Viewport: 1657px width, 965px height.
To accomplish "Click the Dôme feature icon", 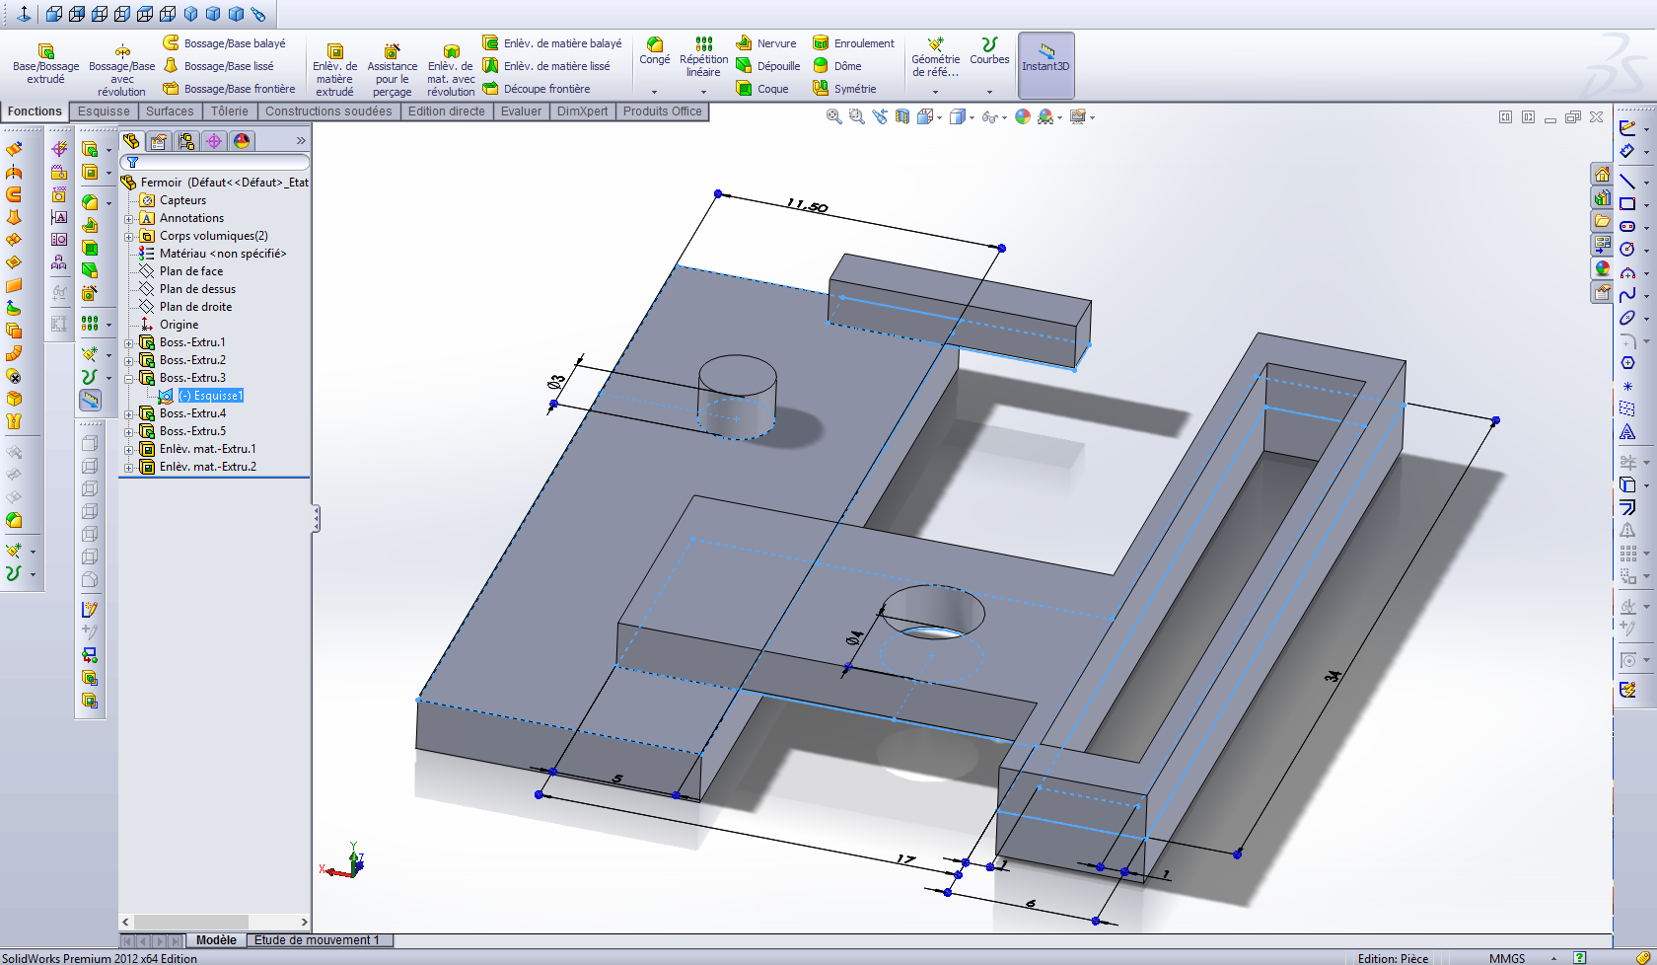I will point(840,66).
